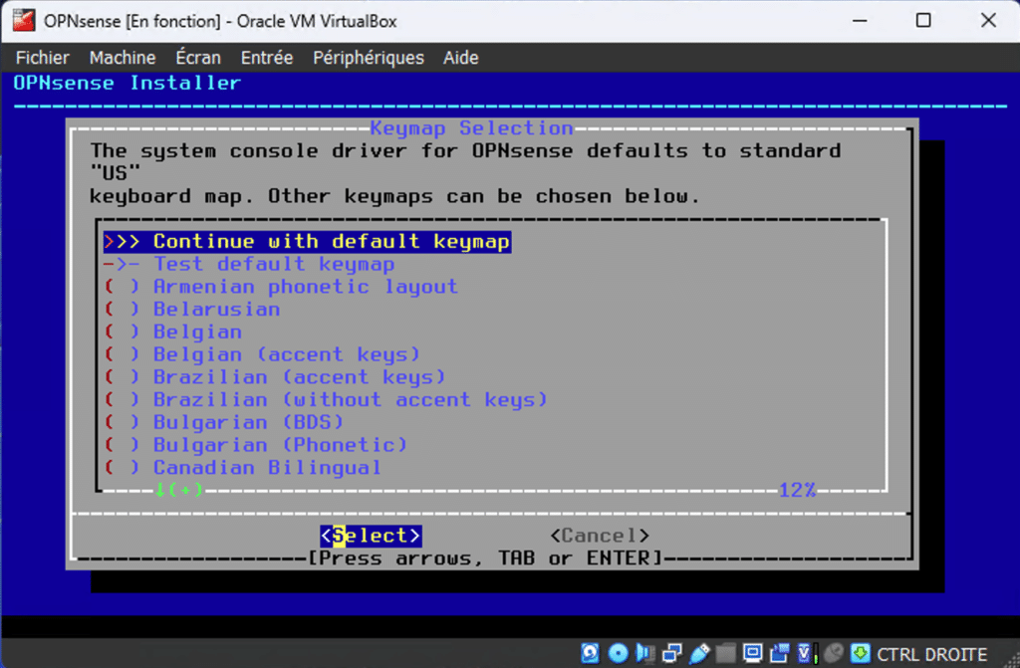Viewport: 1020px width, 668px height.
Task: Open the Écran menu
Action: 198,58
